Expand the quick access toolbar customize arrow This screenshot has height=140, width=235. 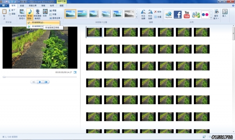[17, 2]
